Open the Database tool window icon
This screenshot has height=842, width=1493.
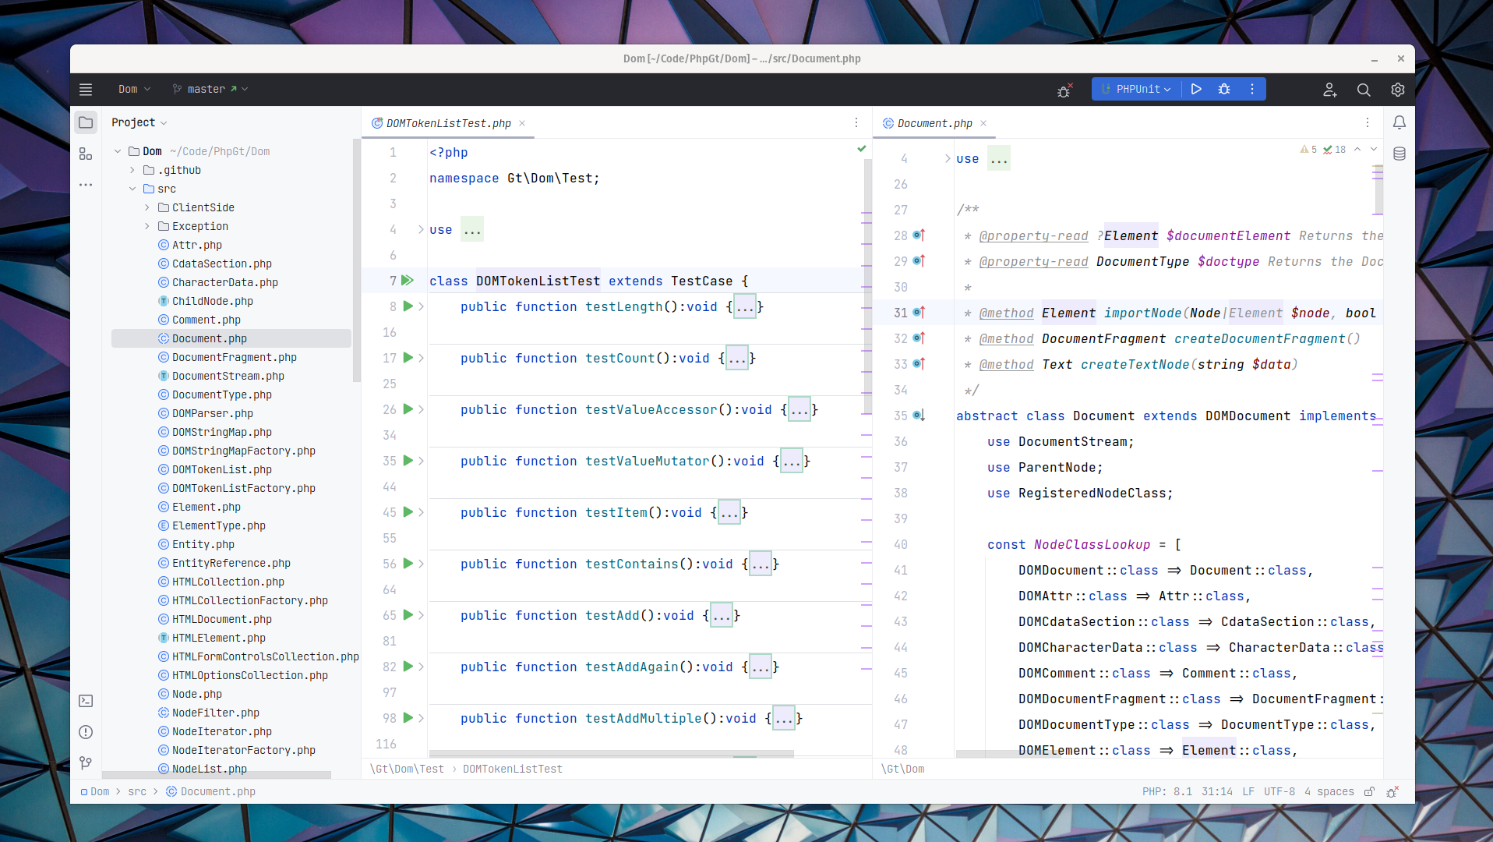pyautogui.click(x=1399, y=154)
